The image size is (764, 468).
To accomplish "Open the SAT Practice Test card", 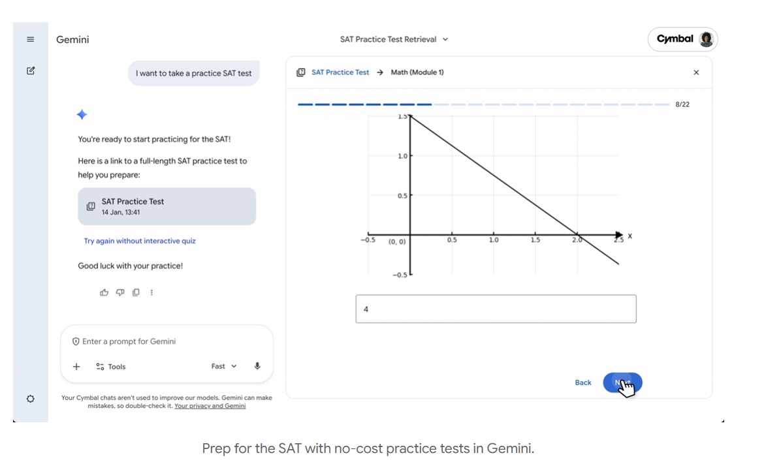I will click(167, 206).
